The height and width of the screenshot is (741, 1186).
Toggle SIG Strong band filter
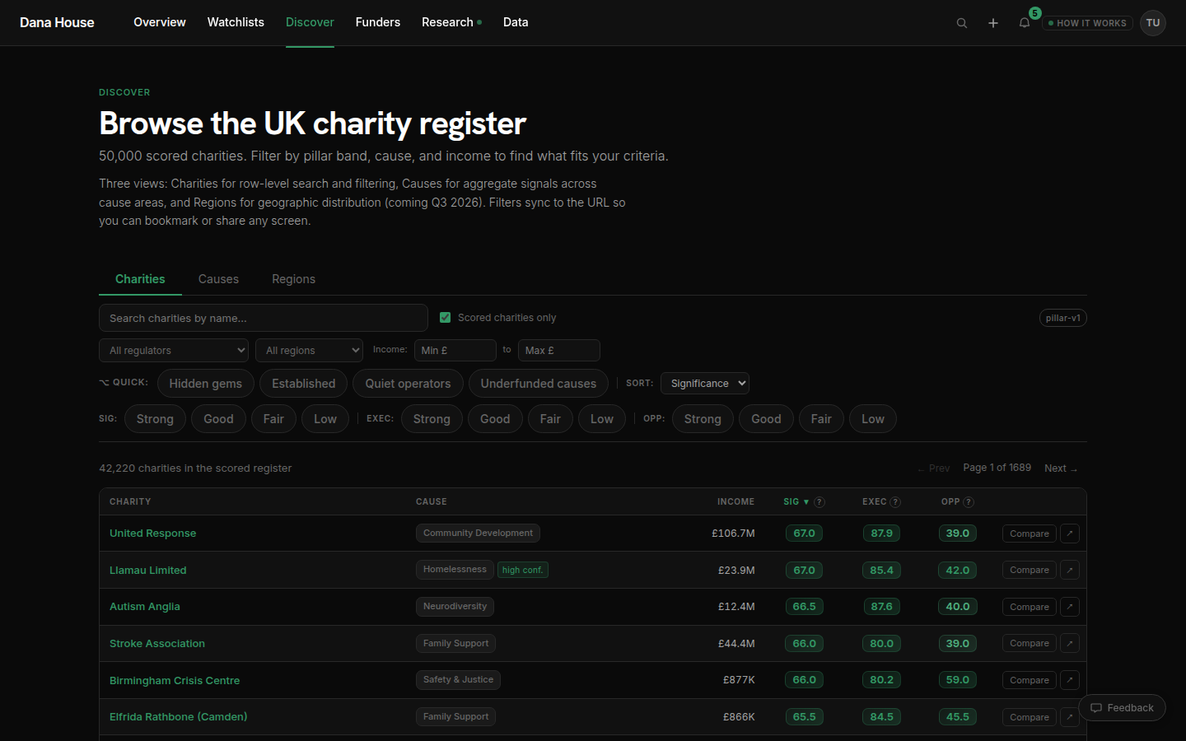click(x=155, y=419)
